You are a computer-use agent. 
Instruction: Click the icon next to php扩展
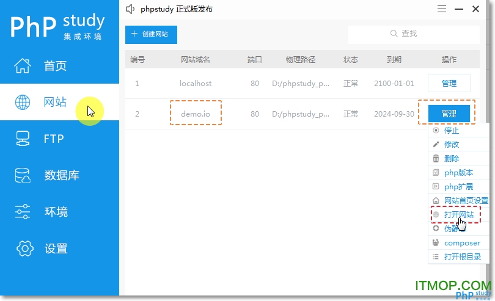436,186
